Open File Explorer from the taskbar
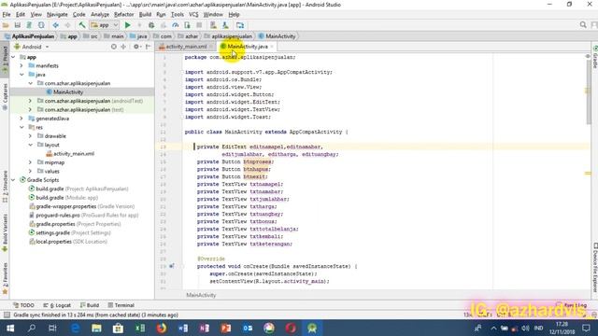Screen dimensions: 598x336 (96, 328)
